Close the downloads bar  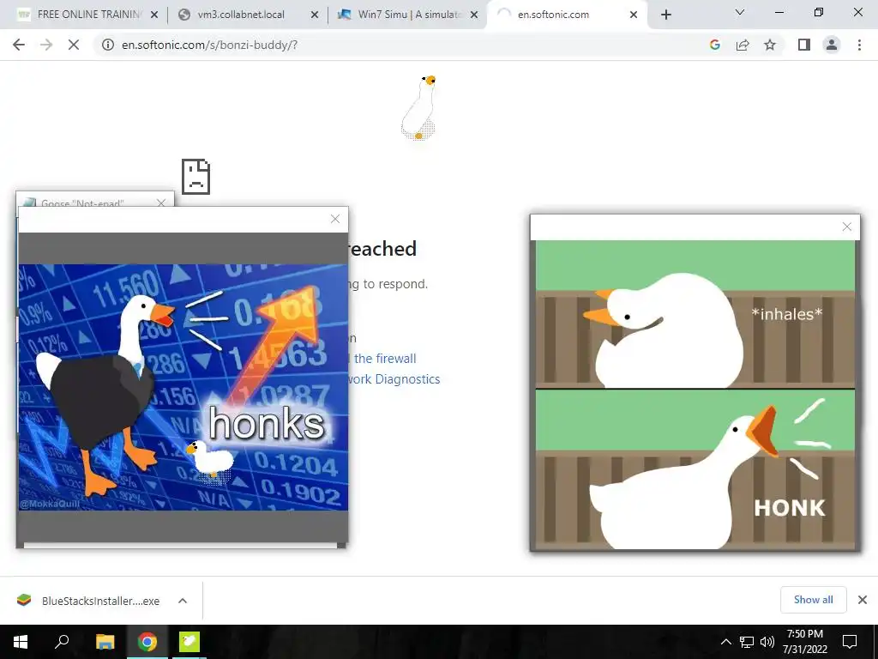click(863, 600)
